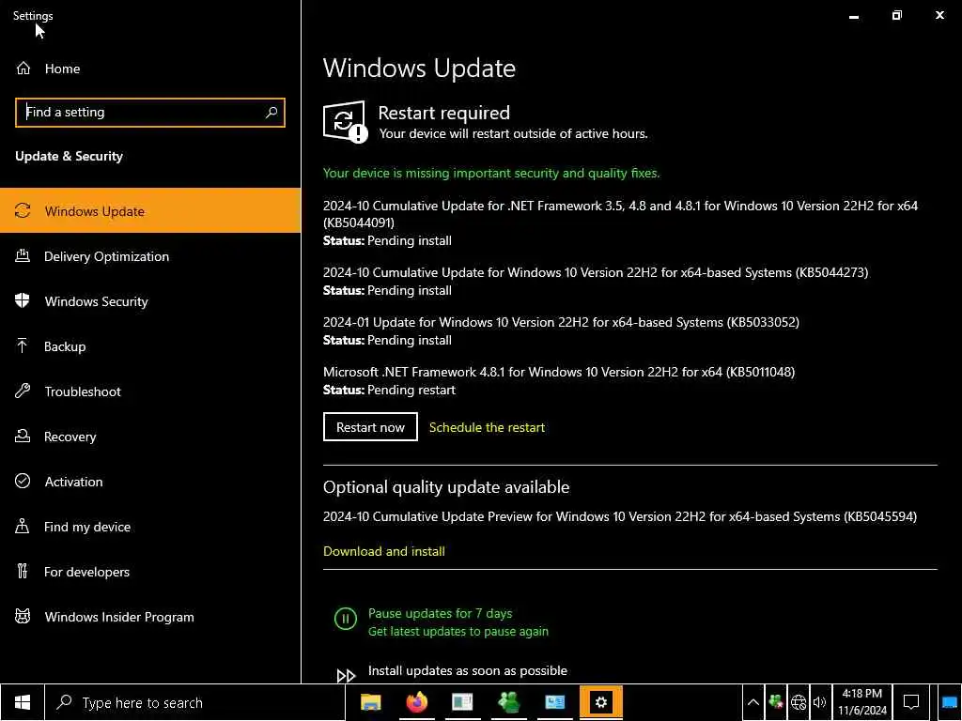
Task: Click the taskbar Type here to search box
Action: pos(195,702)
